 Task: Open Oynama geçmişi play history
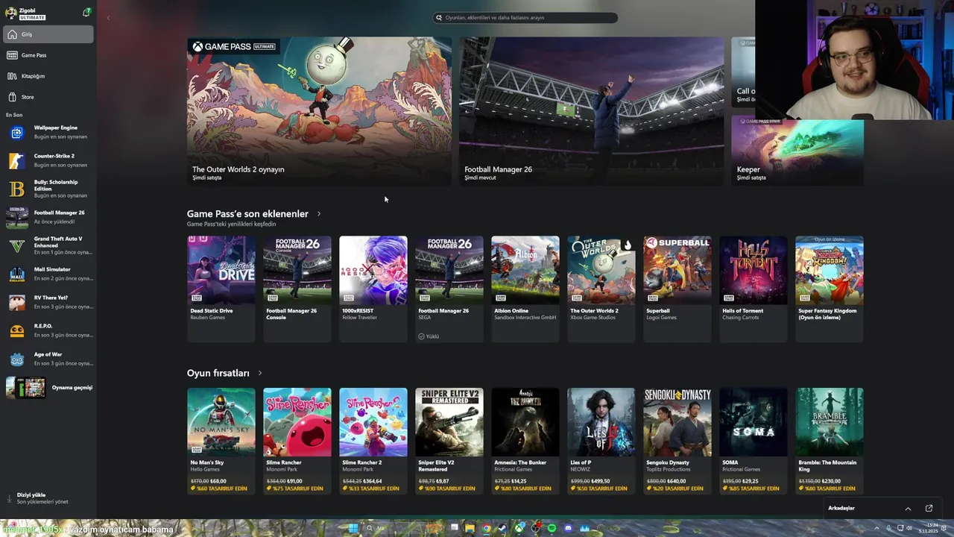pyautogui.click(x=48, y=388)
